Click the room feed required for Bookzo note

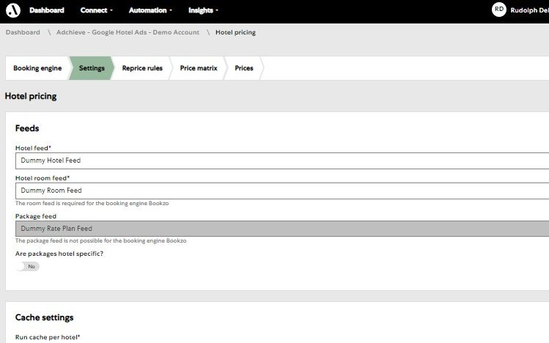pyautogui.click(x=92, y=203)
